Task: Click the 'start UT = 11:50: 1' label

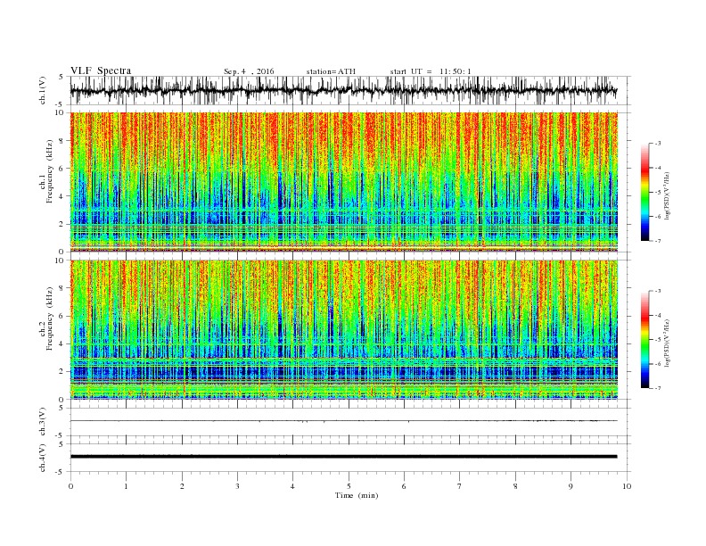Action: [x=431, y=71]
